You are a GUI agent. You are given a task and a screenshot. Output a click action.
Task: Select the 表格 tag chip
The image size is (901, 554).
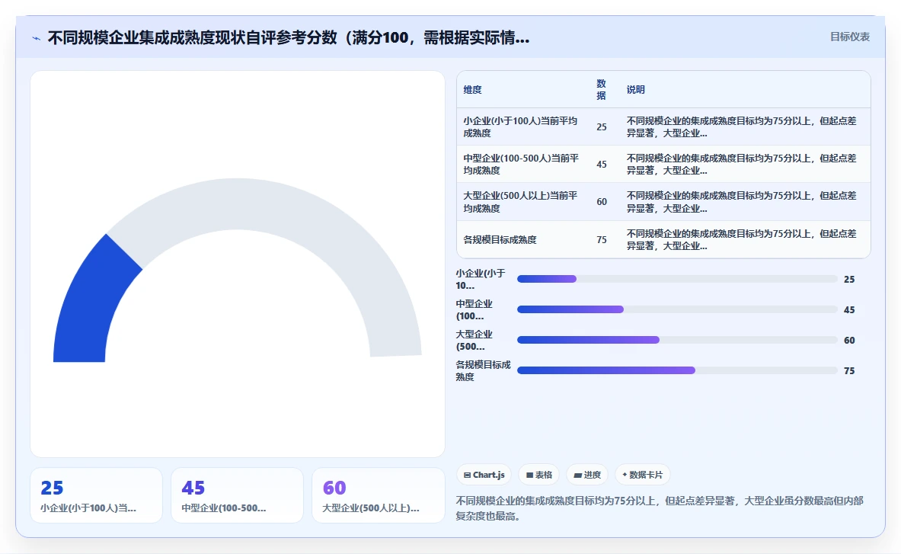coord(539,475)
